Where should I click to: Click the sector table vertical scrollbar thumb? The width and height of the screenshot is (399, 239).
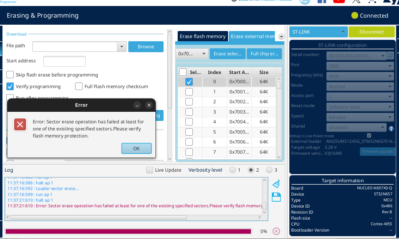[x=279, y=85]
